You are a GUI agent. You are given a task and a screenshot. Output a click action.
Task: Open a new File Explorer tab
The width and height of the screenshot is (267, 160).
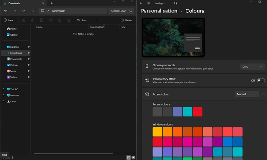[51, 3]
